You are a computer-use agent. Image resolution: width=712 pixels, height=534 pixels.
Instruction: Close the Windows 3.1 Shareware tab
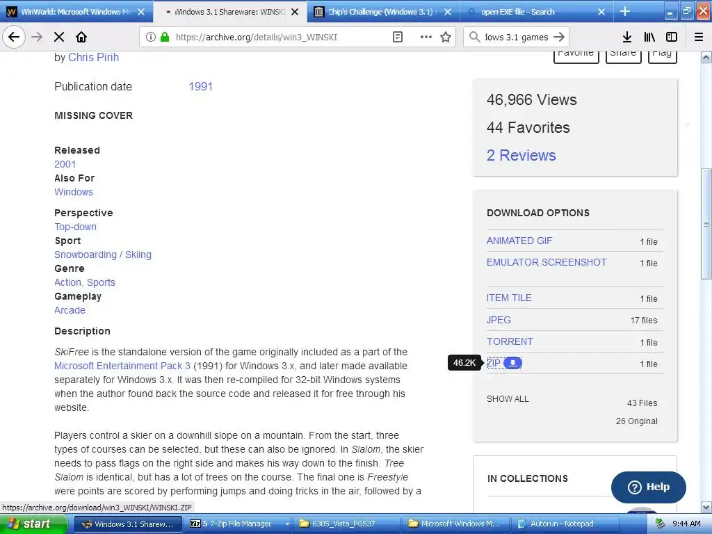pyautogui.click(x=295, y=12)
